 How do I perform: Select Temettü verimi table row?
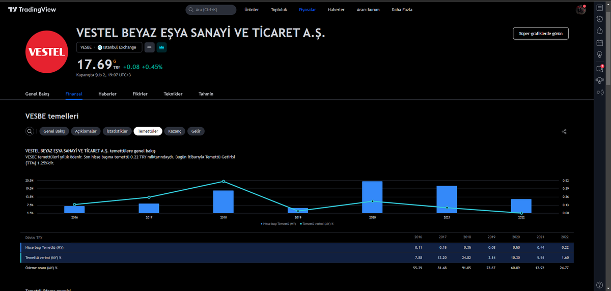tap(298, 257)
